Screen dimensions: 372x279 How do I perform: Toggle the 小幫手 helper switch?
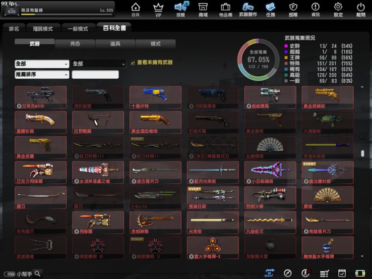pyautogui.click(x=9, y=274)
